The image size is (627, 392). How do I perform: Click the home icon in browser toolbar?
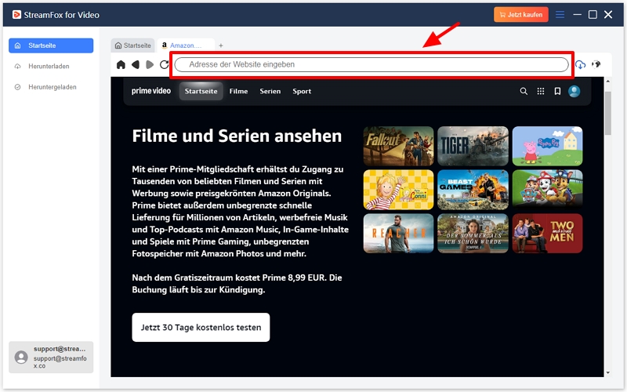point(121,64)
